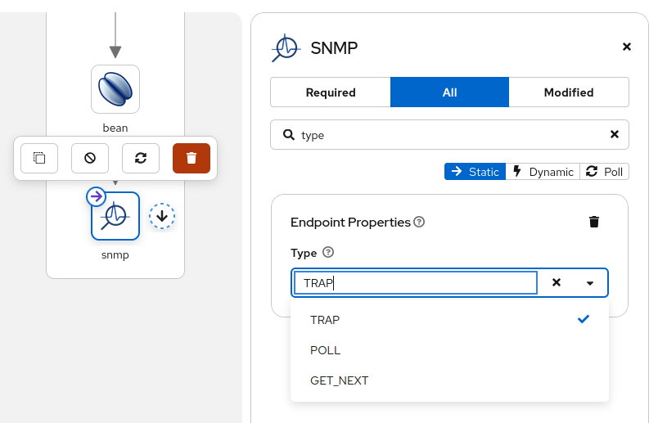This screenshot has height=423, width=658.
Task: Toggle the Static properties filter
Action: pyautogui.click(x=475, y=172)
